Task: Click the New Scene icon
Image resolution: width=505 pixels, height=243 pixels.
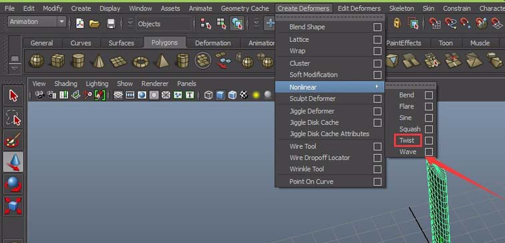Action: [79, 23]
